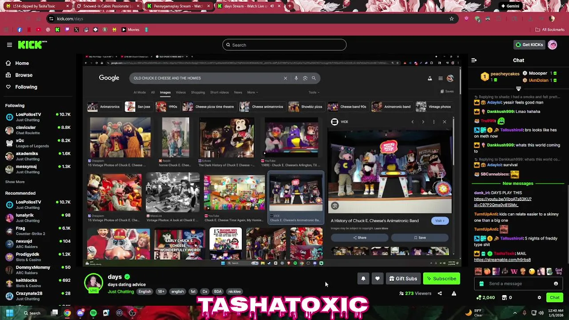Click the BDA stream tag

[217, 292]
